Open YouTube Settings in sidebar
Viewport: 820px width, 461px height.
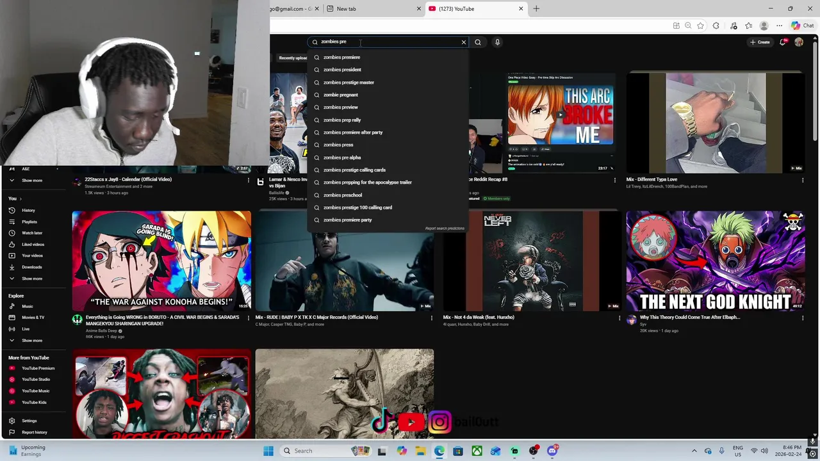(29, 421)
